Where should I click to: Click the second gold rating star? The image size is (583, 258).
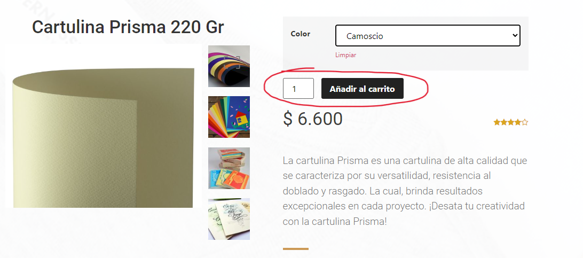point(504,122)
